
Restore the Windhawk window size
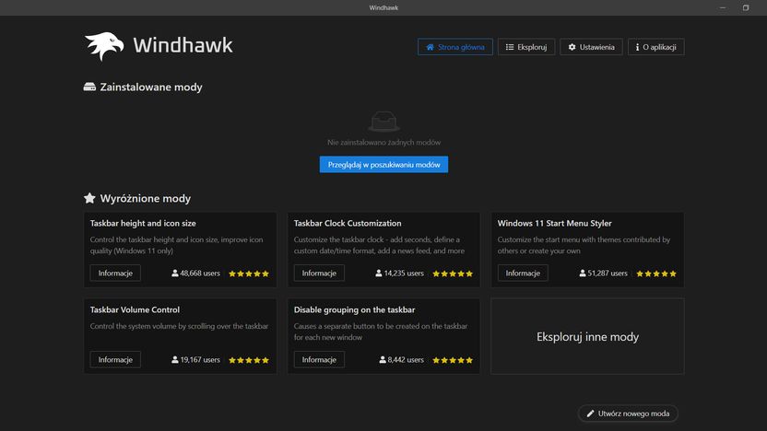tap(746, 7)
